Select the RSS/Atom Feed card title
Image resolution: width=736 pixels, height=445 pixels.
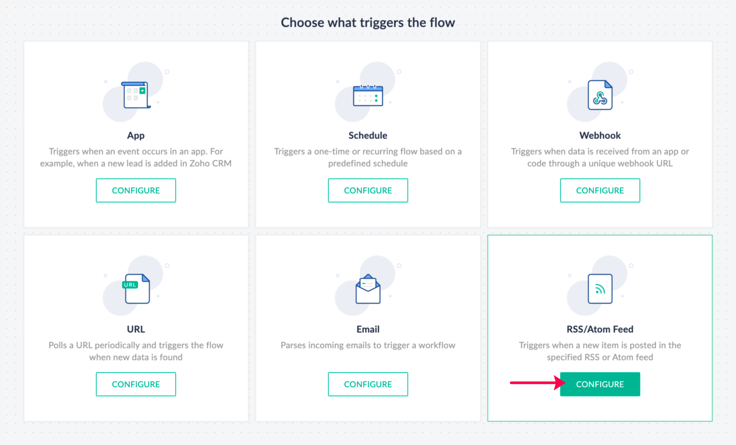point(600,329)
